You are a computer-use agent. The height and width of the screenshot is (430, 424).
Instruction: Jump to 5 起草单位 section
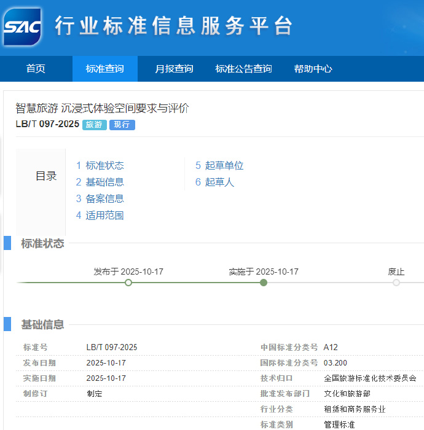(x=219, y=165)
